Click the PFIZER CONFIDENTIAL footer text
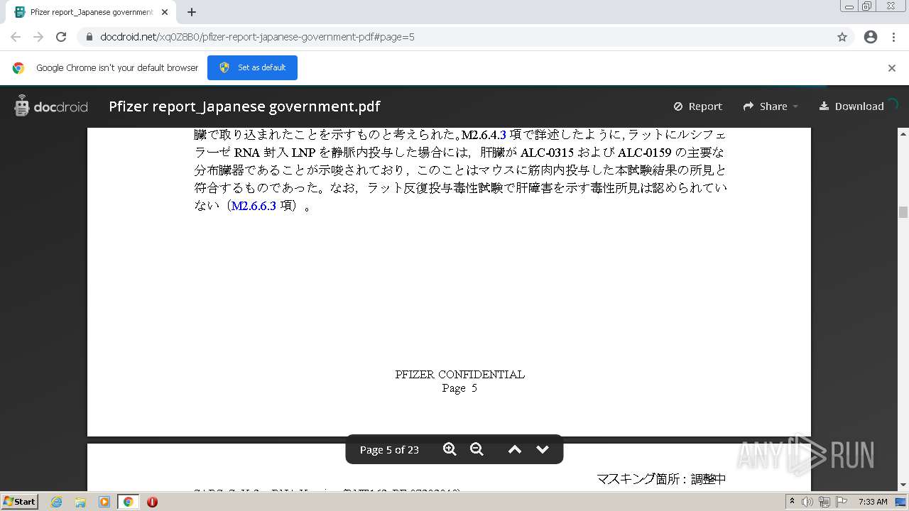This screenshot has height=511, width=909. tap(459, 375)
